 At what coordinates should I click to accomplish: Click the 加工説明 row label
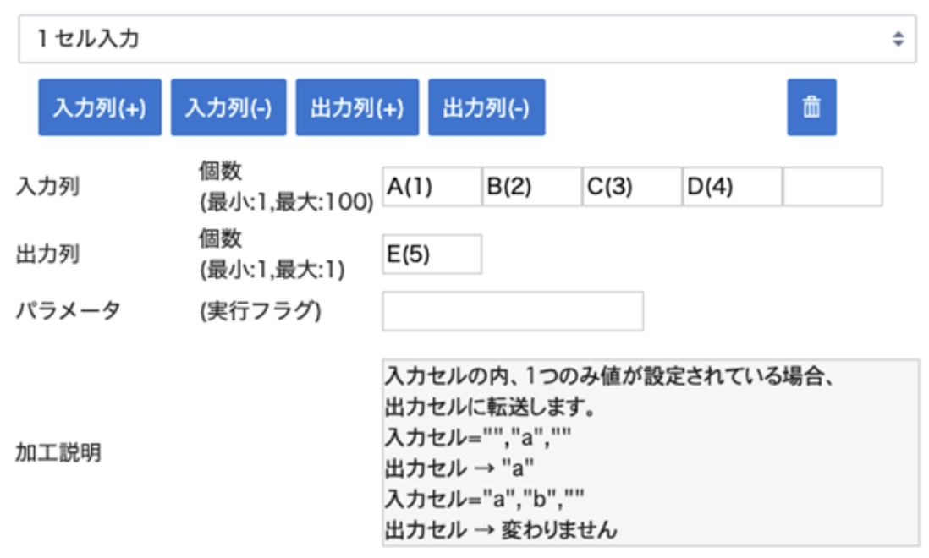click(x=58, y=452)
